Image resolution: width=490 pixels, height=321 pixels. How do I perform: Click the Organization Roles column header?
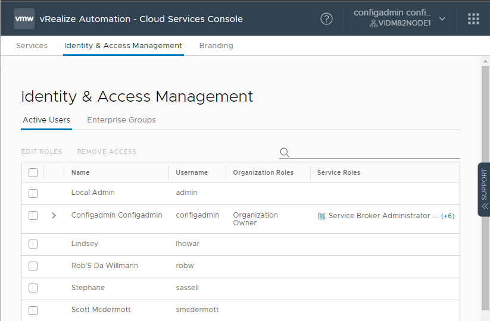click(263, 172)
